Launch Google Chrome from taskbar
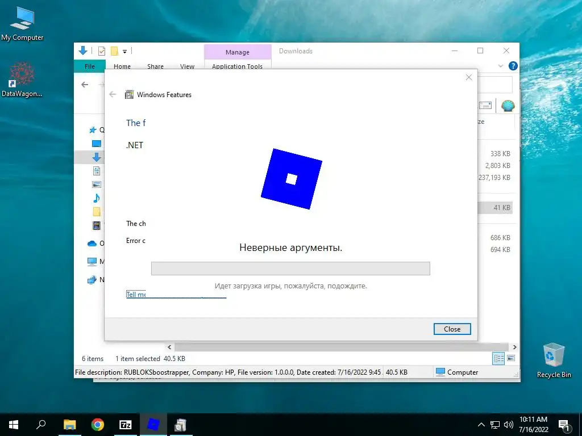 [98, 425]
